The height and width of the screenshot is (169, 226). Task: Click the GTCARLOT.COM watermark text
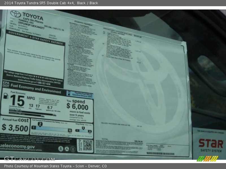point(29,159)
